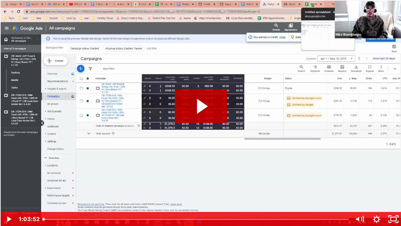
Task: Toggle the select-all campaigns header checkbox
Action: pyautogui.click(x=81, y=79)
